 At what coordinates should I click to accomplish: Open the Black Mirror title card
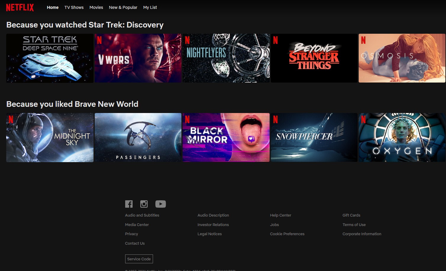226,138
